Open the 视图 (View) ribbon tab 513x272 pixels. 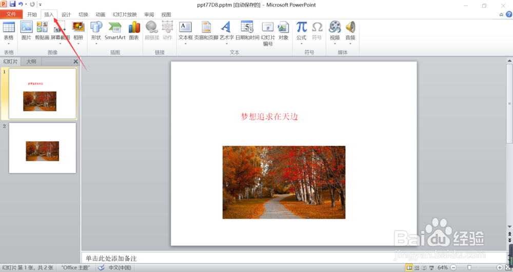(166, 14)
